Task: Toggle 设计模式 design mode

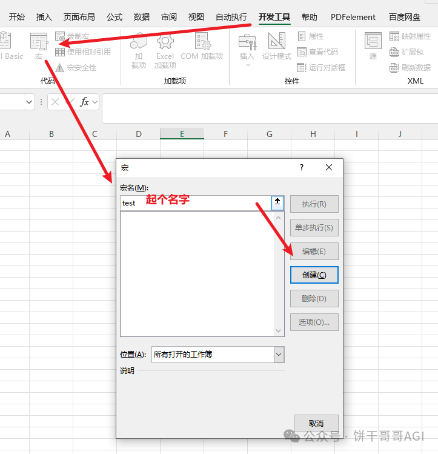Action: (x=277, y=46)
